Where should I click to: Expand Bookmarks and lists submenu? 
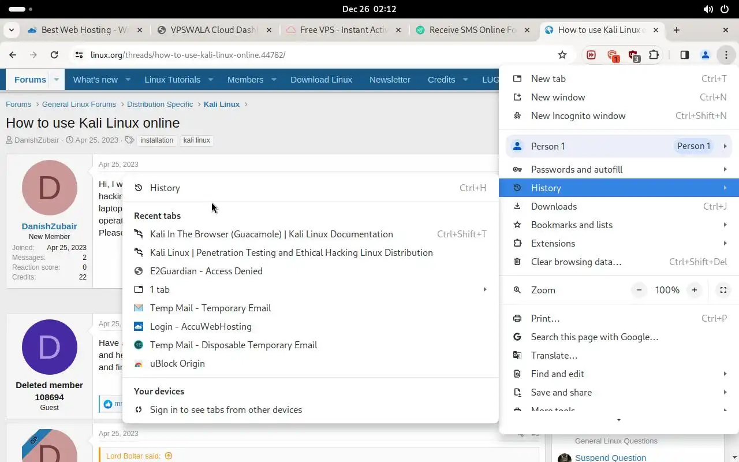[x=619, y=225]
